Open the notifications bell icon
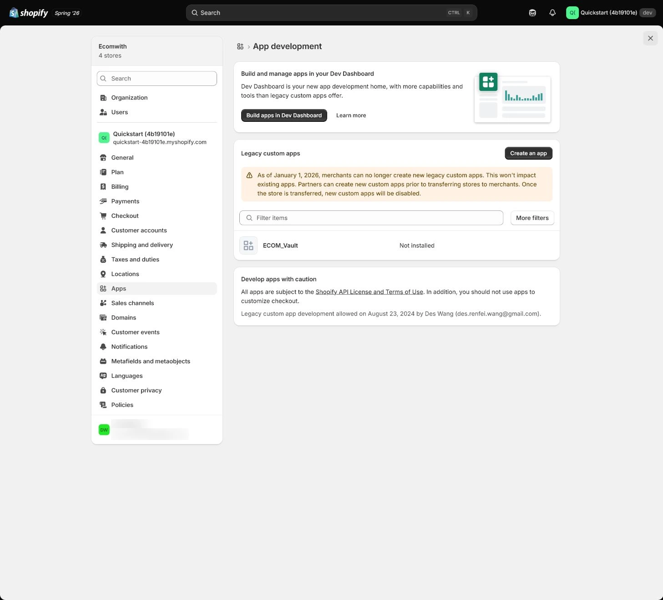 [x=552, y=13]
